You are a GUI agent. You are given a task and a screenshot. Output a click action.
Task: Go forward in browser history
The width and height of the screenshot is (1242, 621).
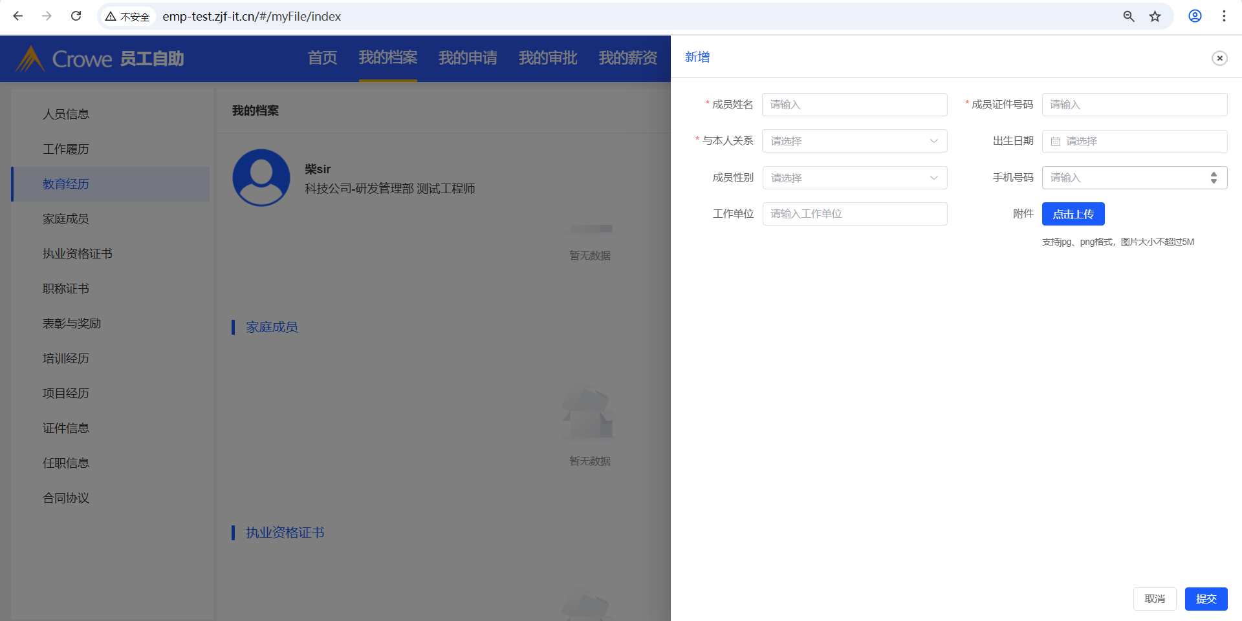[47, 16]
